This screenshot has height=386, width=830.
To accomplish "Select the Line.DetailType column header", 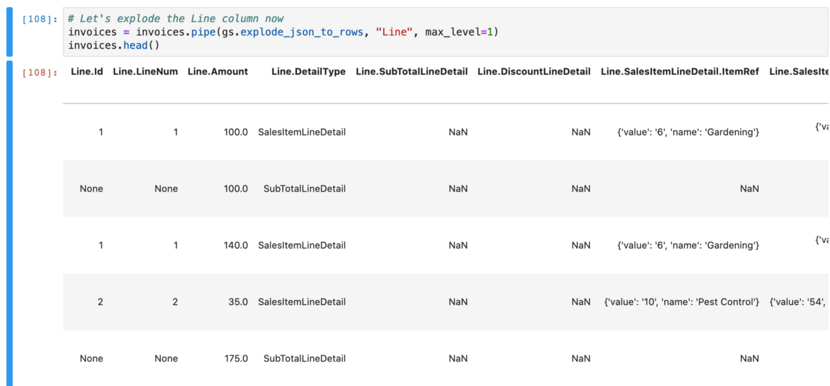I will [307, 71].
